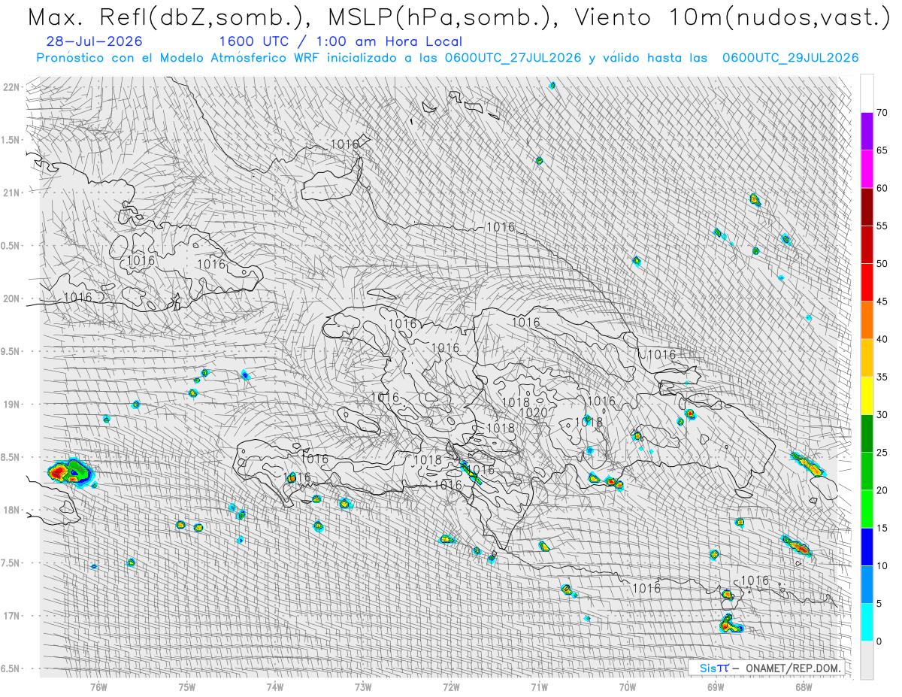Image resolution: width=902 pixels, height=697 pixels.
Task: Click the dark green 25-30 dBZ color band
Action: point(867,433)
